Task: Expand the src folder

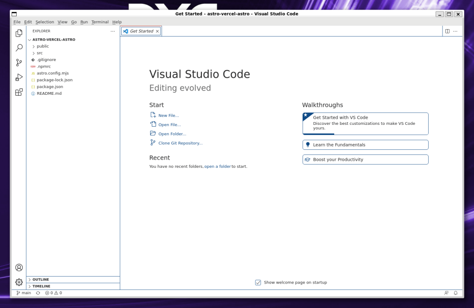Action: click(39, 53)
